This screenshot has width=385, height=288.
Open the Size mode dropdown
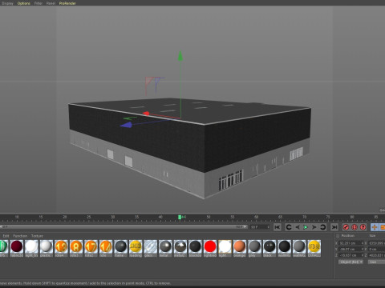(x=376, y=262)
